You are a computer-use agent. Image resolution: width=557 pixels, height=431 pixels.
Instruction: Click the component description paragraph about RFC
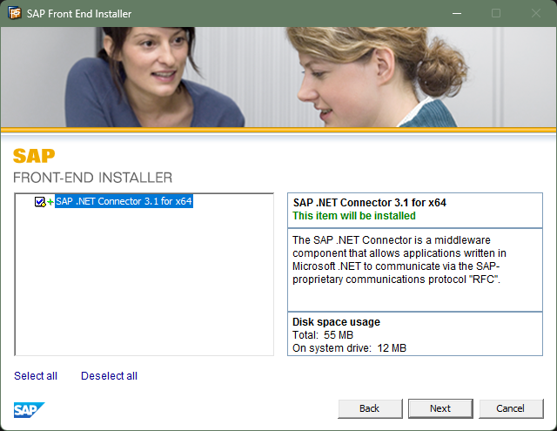pos(399,259)
